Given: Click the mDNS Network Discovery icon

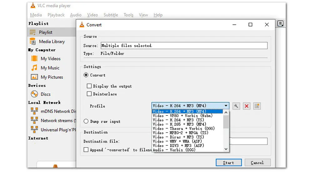Looking at the screenshot, I should pyautogui.click(x=34, y=111).
